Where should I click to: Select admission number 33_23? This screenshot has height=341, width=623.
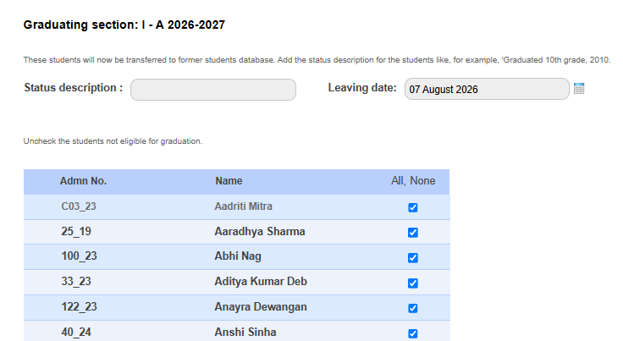(76, 282)
